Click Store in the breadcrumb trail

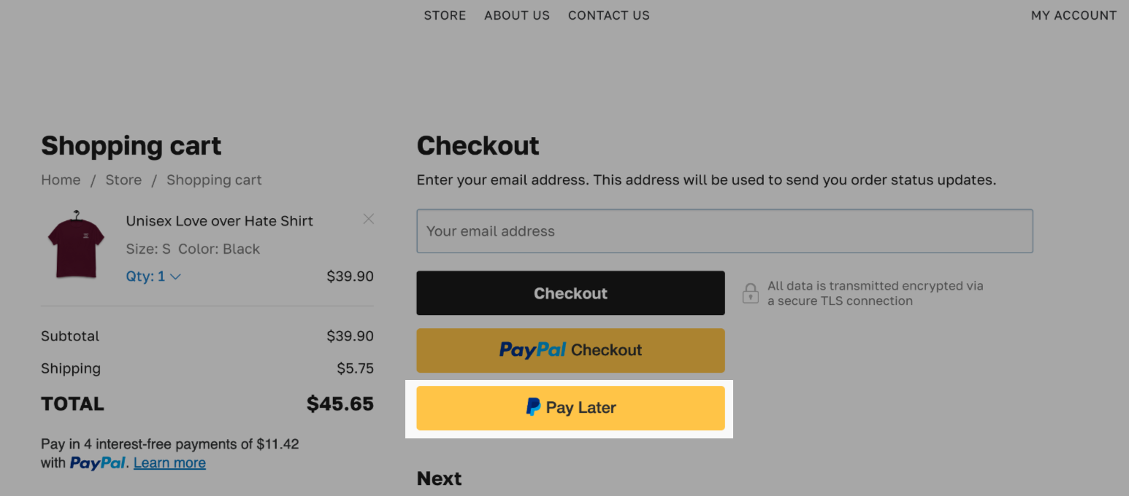click(x=123, y=179)
